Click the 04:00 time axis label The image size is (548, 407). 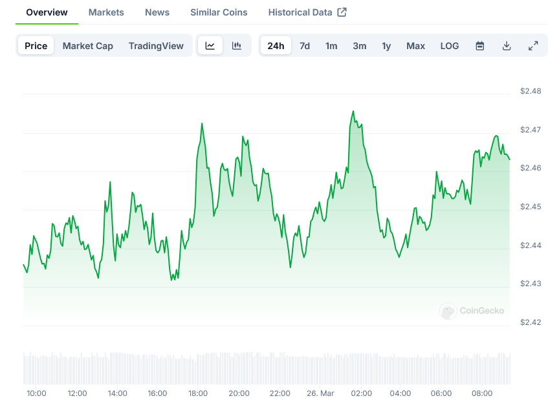pos(400,393)
